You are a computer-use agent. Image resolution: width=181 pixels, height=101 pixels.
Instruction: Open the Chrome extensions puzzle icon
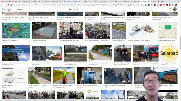[173, 5]
